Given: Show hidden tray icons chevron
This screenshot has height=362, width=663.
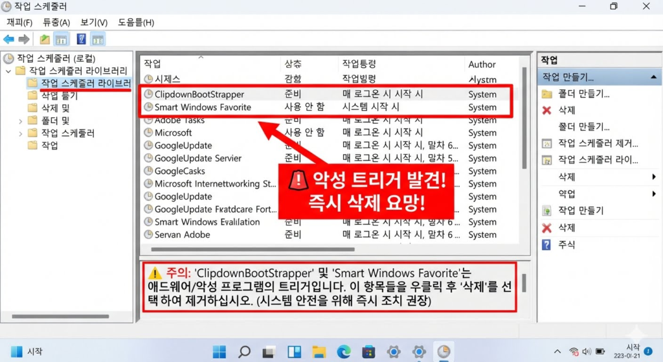Looking at the screenshot, I should pos(557,352).
